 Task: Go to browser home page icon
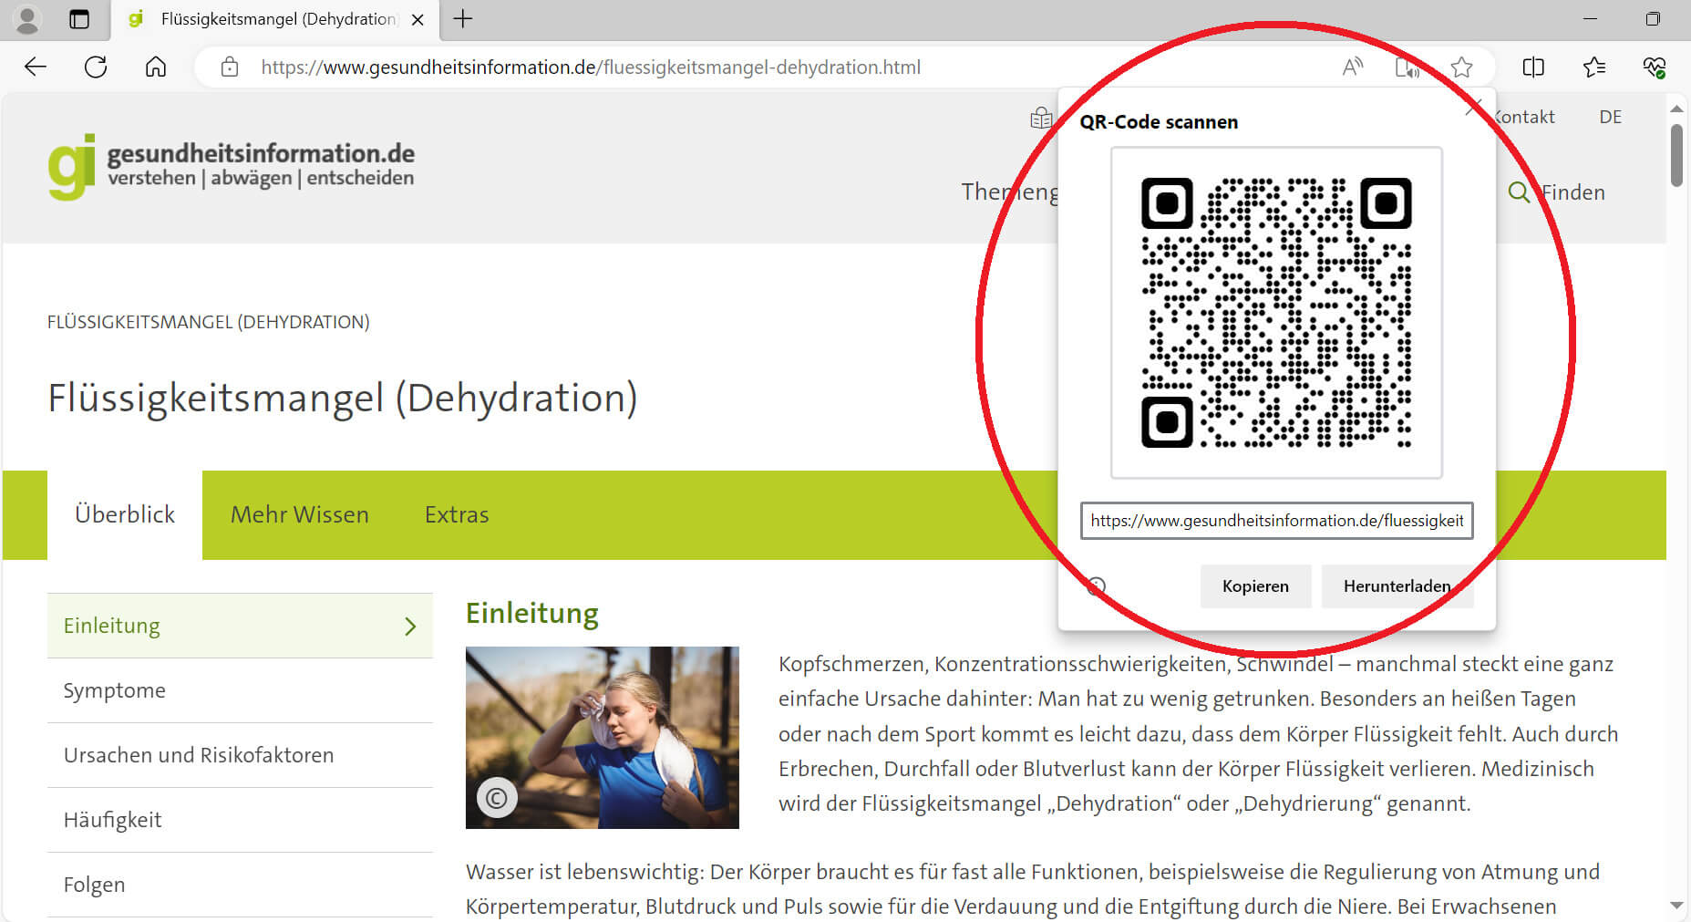tap(156, 67)
